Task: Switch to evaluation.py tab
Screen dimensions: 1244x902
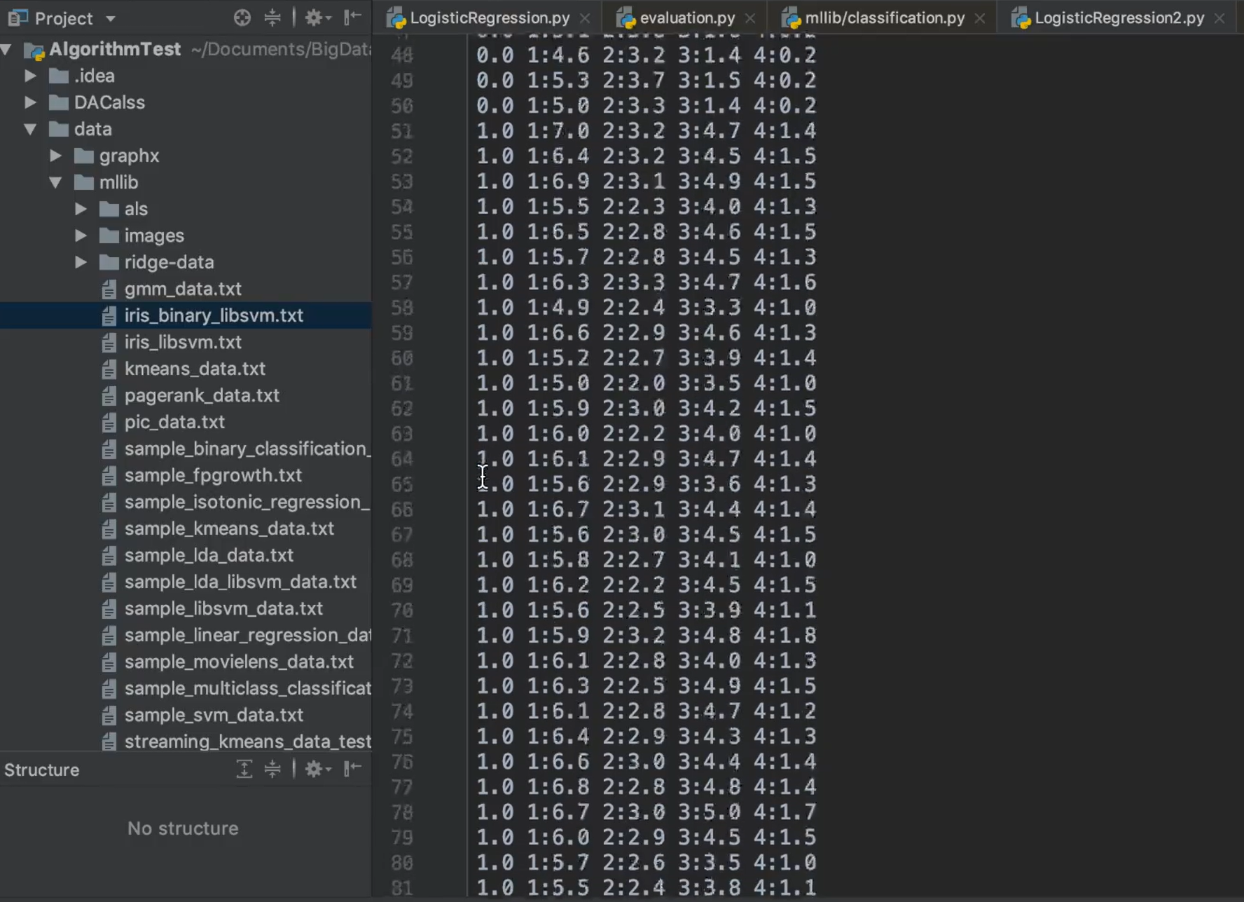Action: (687, 18)
